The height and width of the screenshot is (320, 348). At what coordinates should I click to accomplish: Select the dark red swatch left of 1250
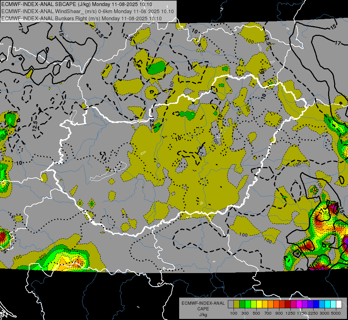point(288,304)
